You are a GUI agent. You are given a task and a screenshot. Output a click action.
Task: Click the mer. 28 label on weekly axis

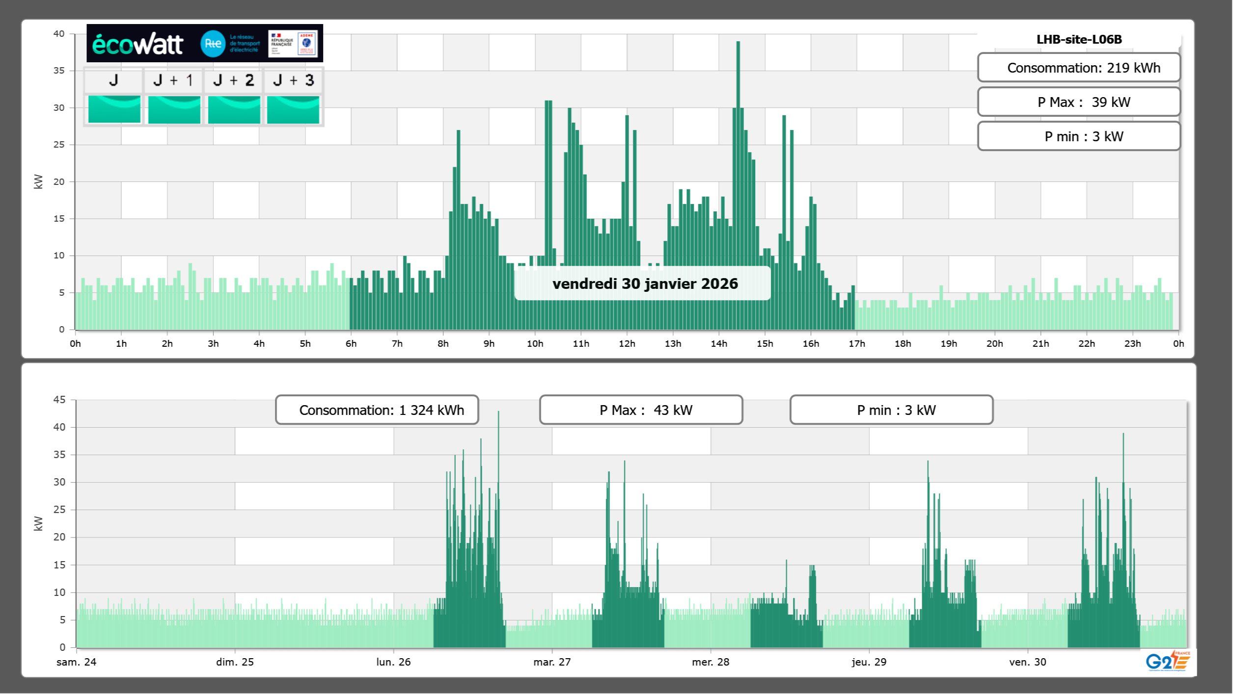click(x=710, y=662)
